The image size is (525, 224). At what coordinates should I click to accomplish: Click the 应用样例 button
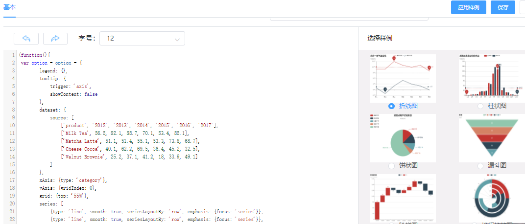468,7
